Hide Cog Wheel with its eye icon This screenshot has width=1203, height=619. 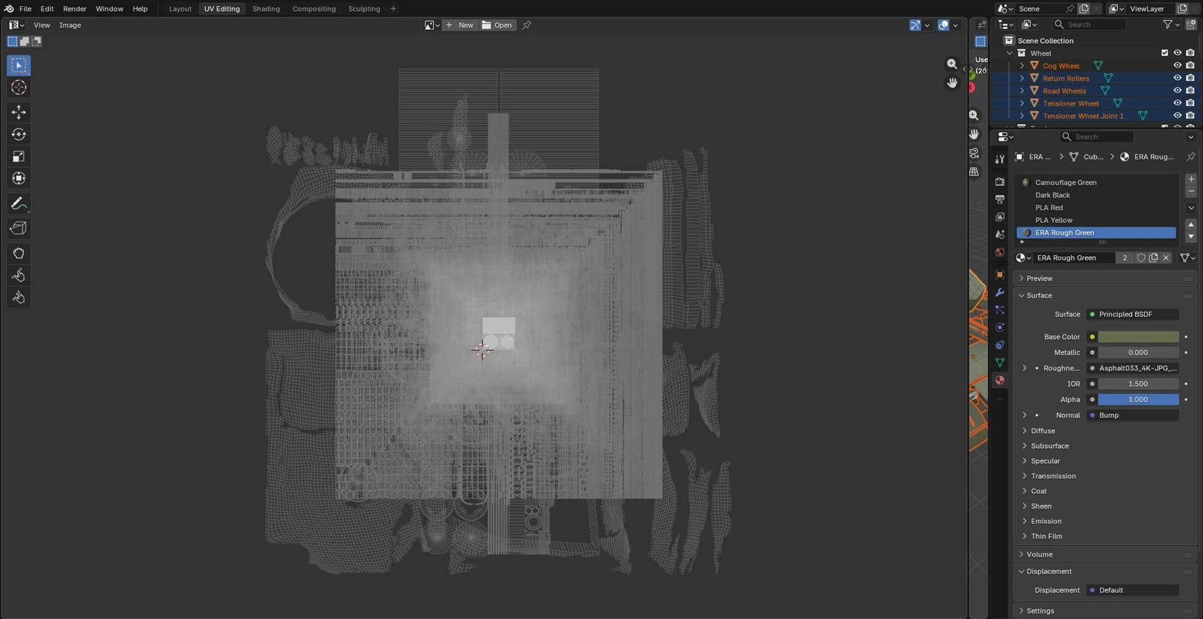[1177, 66]
